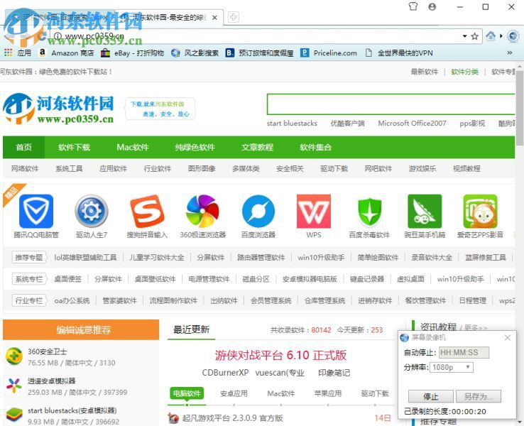Close the 屏幕录像机 dialog

507,337
